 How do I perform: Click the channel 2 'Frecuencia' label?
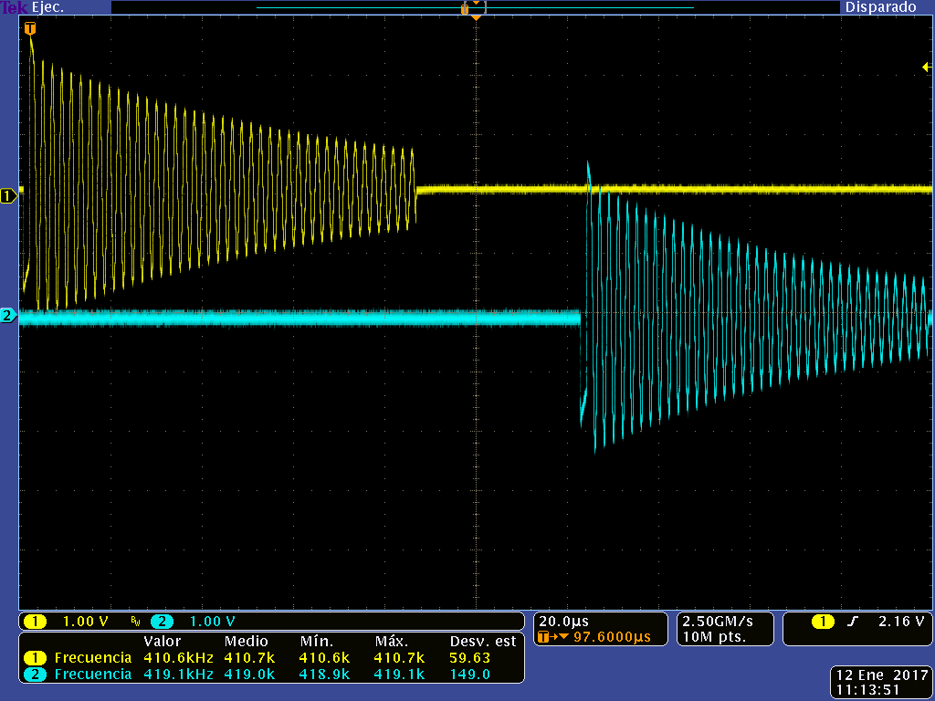coord(93,675)
